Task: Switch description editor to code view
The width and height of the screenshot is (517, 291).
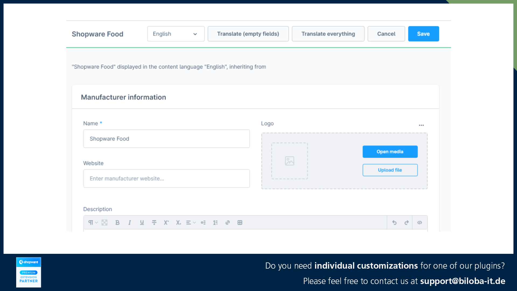Action: [420, 223]
